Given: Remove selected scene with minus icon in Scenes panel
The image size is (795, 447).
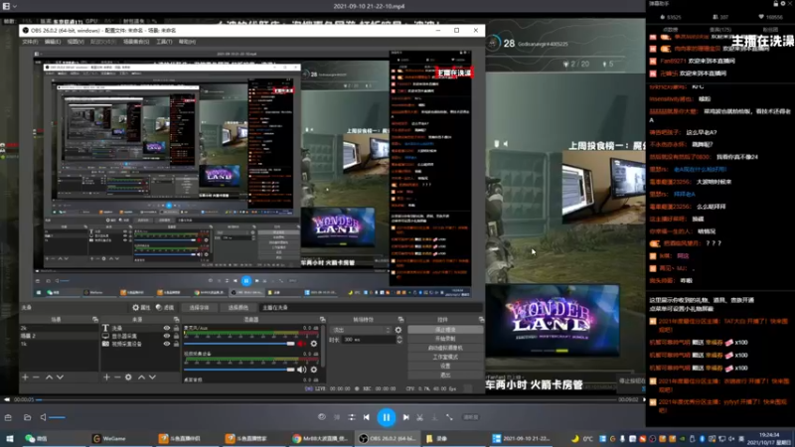Looking at the screenshot, I should [36, 377].
